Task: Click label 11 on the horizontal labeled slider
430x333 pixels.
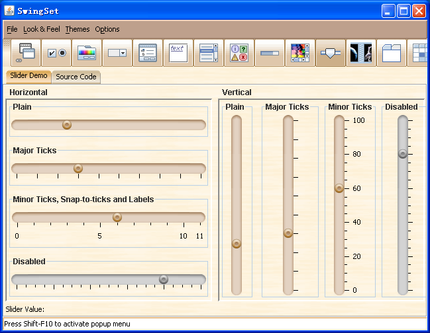Action: coord(199,236)
